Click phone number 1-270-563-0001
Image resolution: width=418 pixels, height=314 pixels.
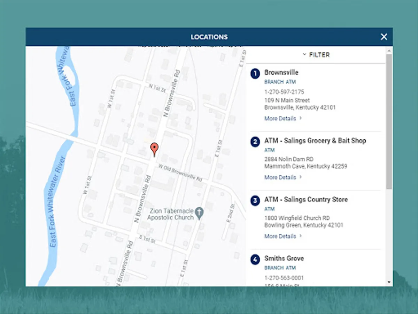(x=284, y=278)
